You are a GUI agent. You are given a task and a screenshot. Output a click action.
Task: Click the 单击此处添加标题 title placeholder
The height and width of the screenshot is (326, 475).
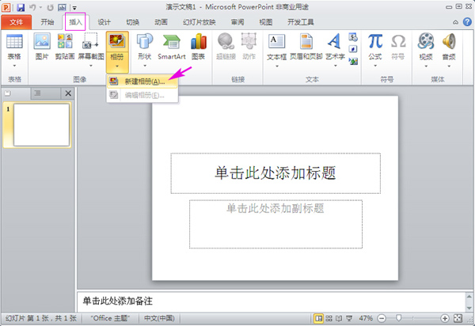(x=275, y=173)
